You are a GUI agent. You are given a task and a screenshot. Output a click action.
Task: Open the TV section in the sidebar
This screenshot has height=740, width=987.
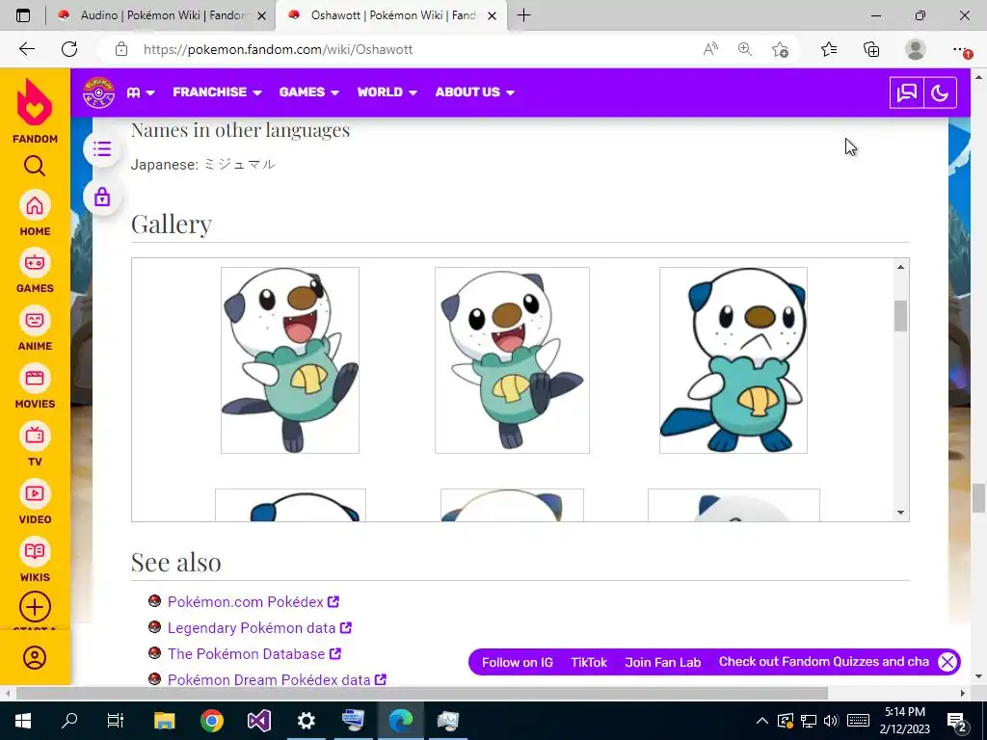(x=35, y=444)
